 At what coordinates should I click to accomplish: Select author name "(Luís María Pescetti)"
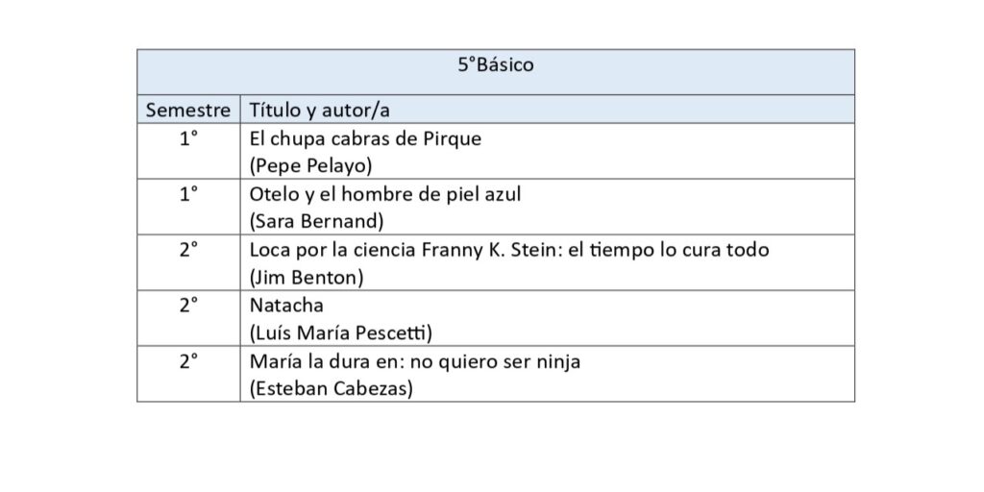(340, 333)
